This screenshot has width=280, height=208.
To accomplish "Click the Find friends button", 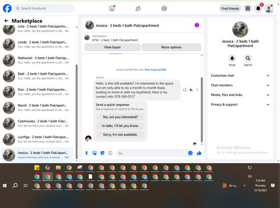I will click(230, 8).
